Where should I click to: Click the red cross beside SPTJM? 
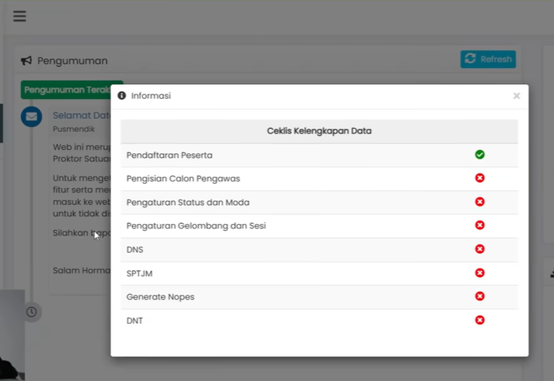(479, 273)
